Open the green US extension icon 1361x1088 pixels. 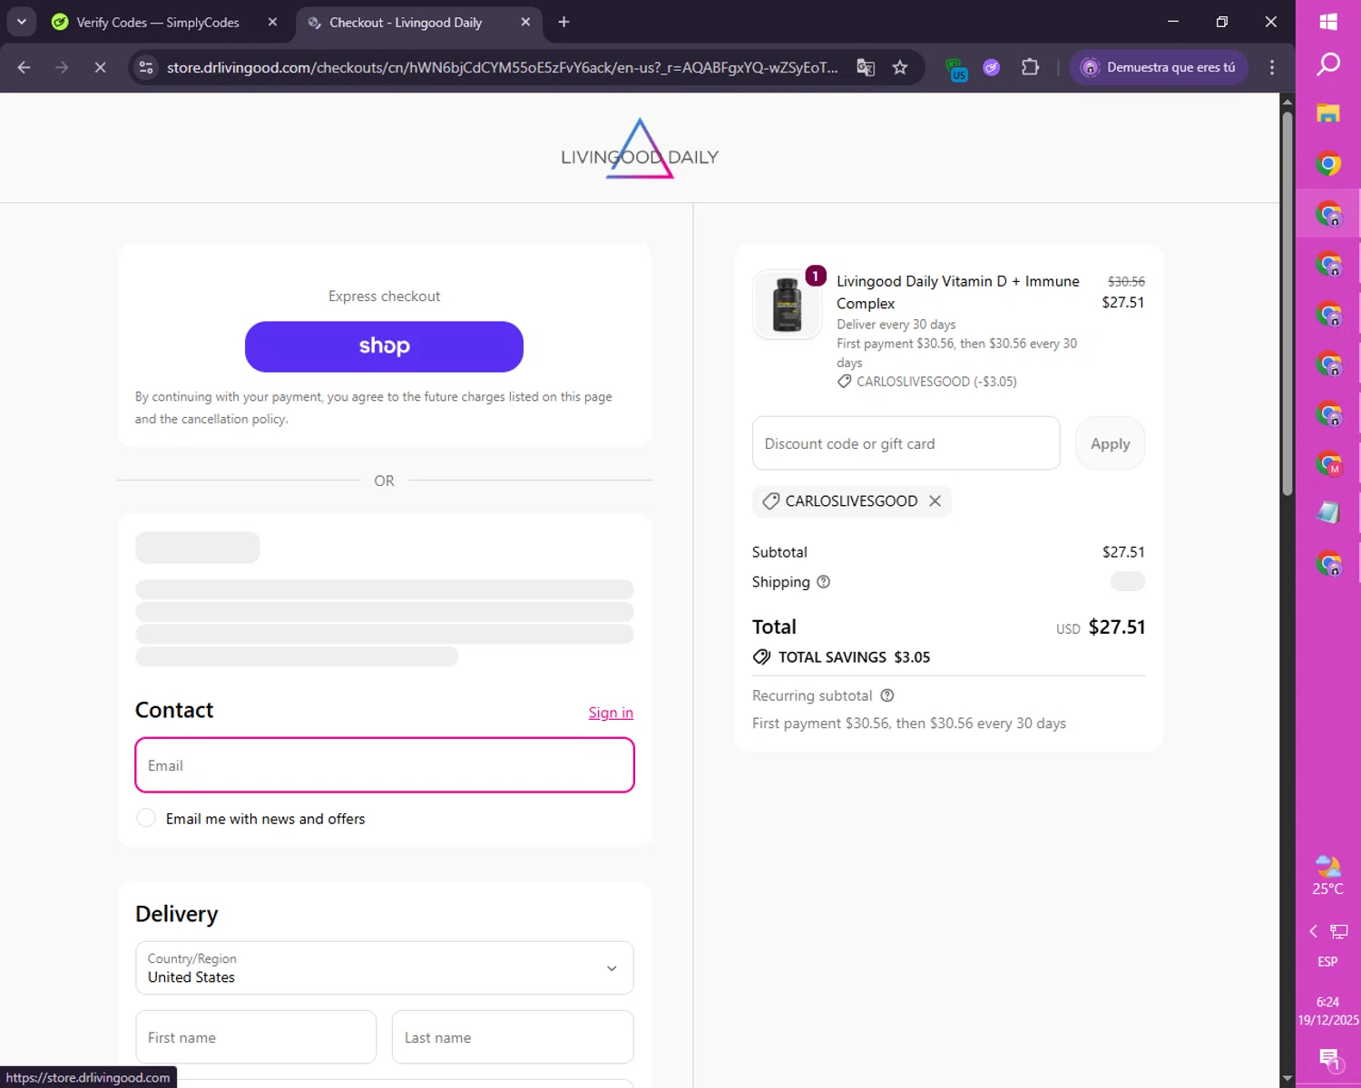(x=956, y=69)
